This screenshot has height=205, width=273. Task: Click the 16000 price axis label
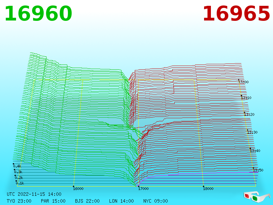[x=78, y=189]
